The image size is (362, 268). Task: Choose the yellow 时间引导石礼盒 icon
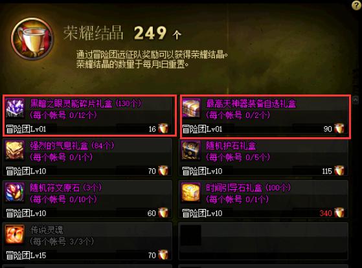click(x=191, y=192)
